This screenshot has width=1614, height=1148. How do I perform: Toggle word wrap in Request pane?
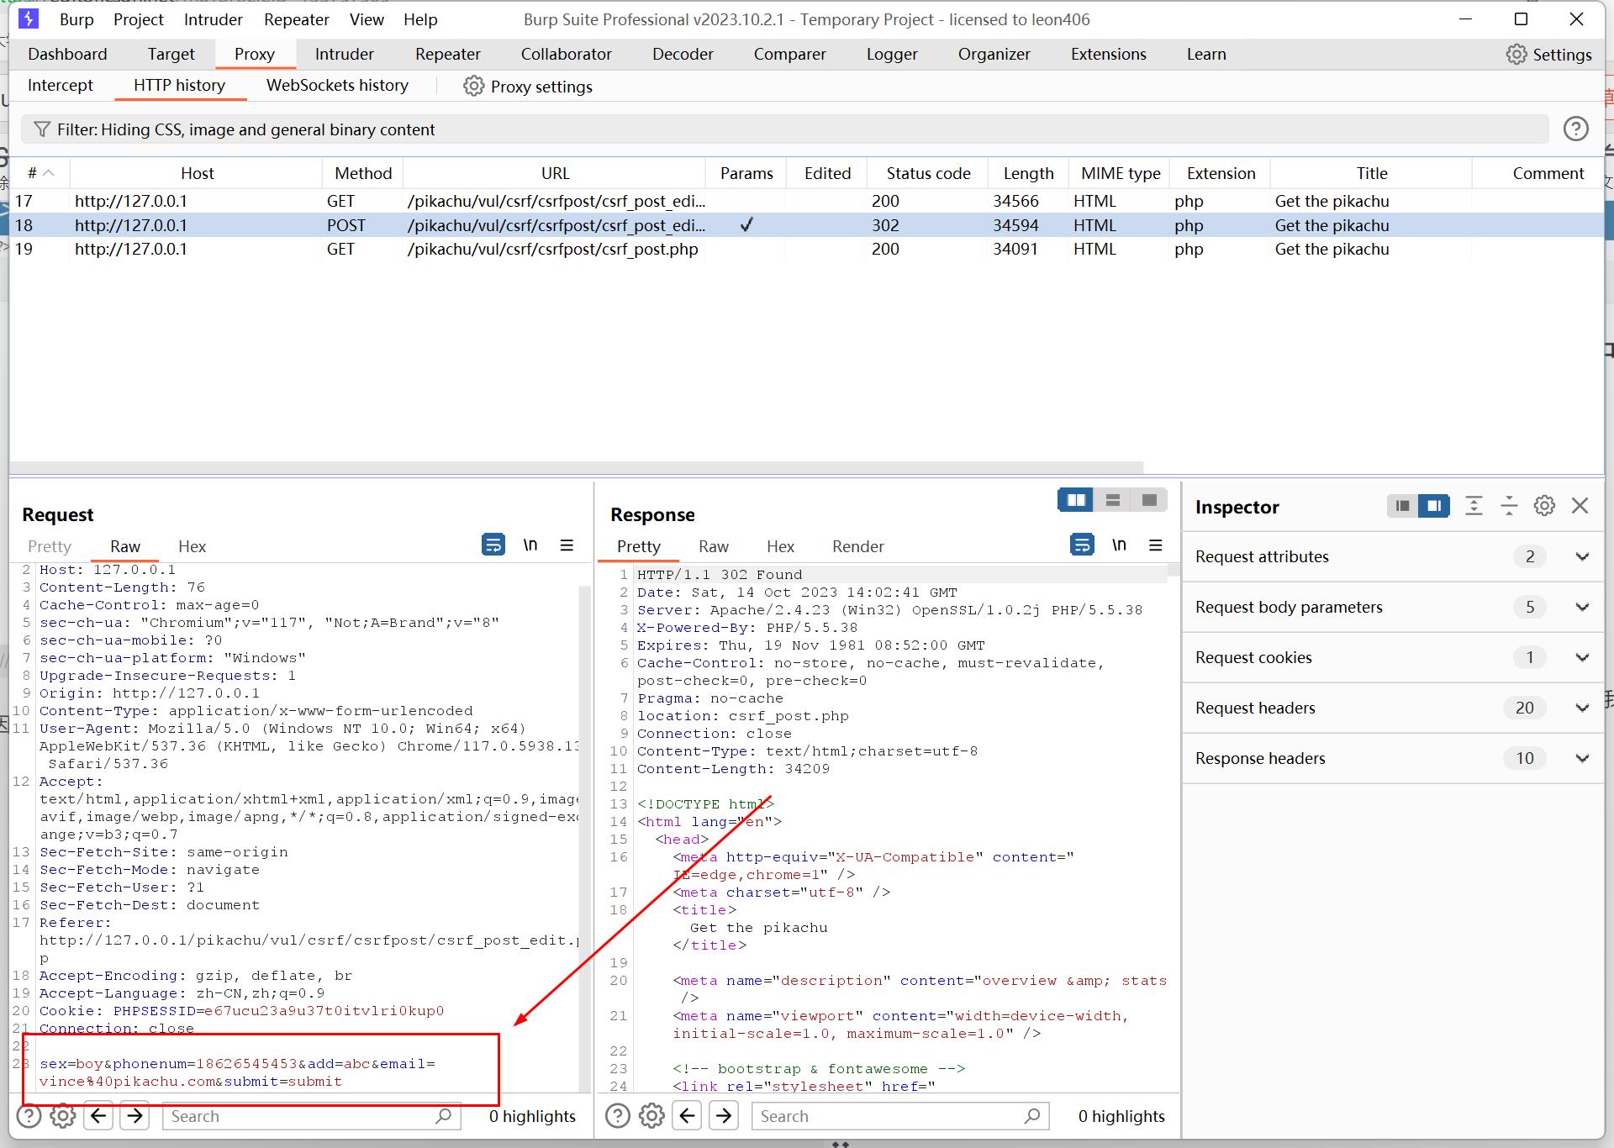[x=493, y=545]
